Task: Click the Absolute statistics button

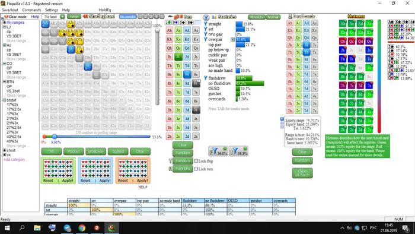Action: [x=257, y=17]
